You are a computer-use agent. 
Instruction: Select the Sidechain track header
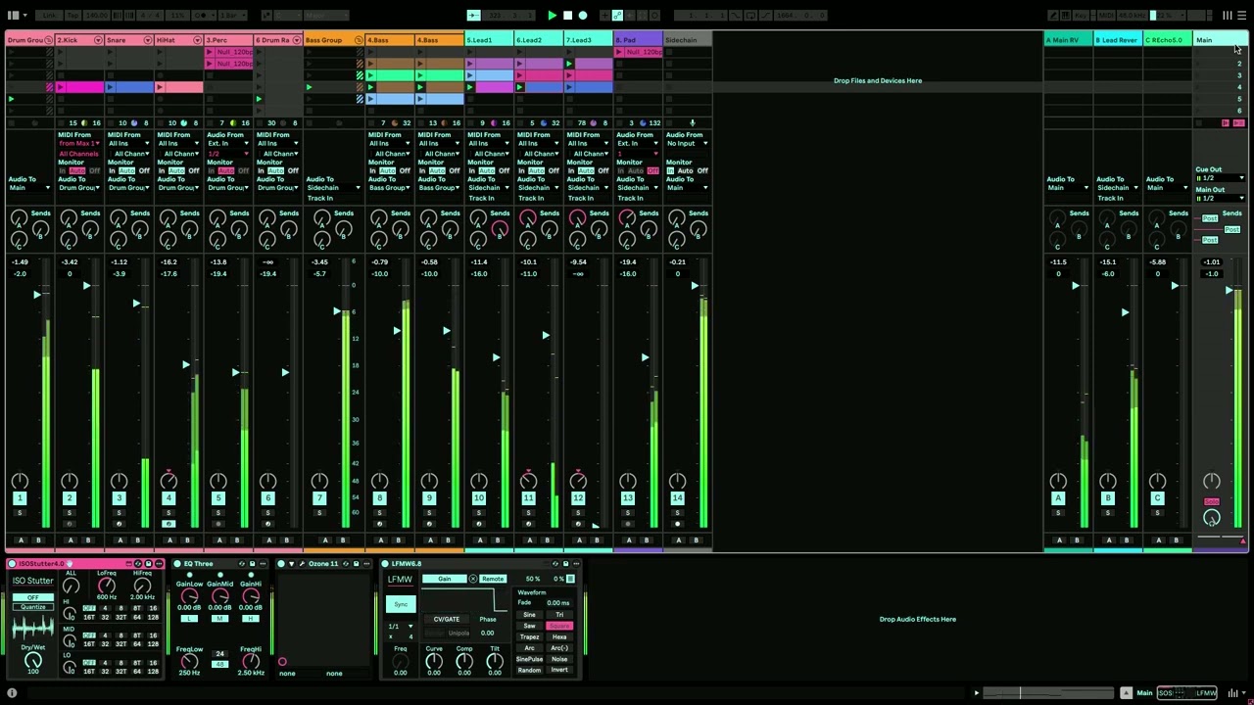click(x=688, y=40)
